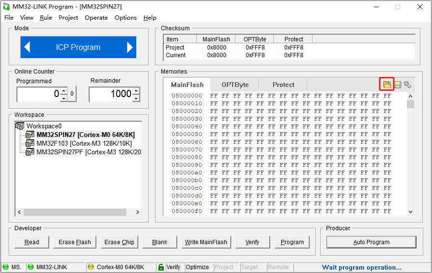Toggle Verify option in the status bar
This screenshot has height=273, width=432.
[x=173, y=267]
